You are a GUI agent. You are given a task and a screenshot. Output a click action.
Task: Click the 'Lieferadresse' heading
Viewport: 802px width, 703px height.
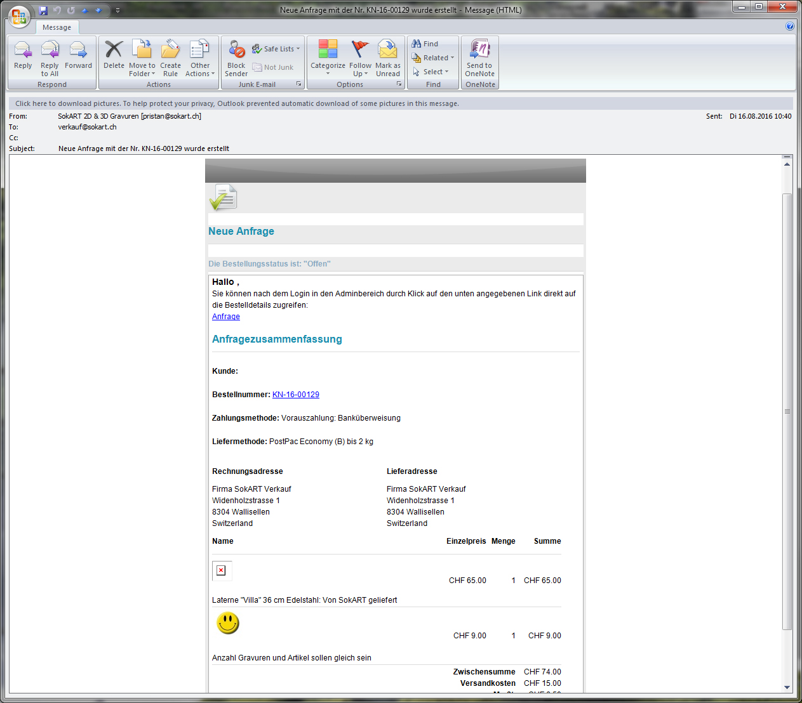(x=412, y=471)
